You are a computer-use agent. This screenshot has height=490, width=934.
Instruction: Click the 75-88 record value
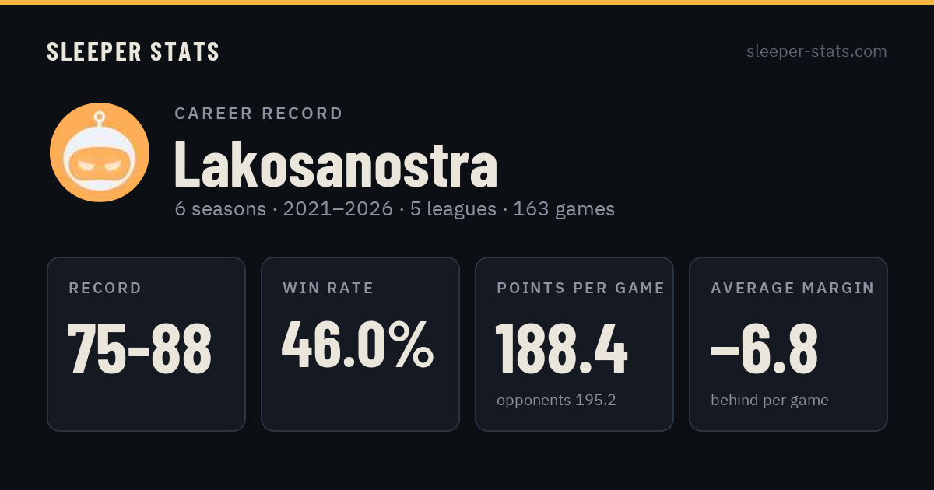pyautogui.click(x=139, y=348)
